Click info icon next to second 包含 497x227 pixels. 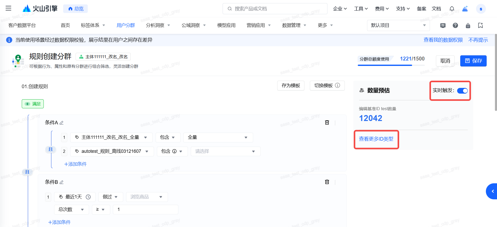174,151
